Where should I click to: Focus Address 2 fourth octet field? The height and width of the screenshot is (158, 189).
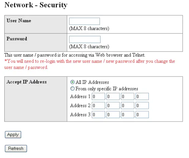click(142, 106)
